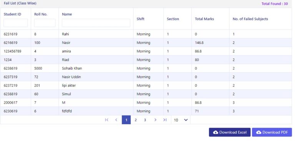295x143 pixels.
Task: Select current page 1 button
Action: tap(126, 120)
